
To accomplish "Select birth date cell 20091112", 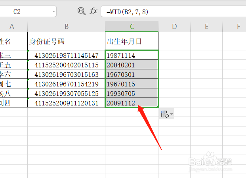I will tap(132, 103).
